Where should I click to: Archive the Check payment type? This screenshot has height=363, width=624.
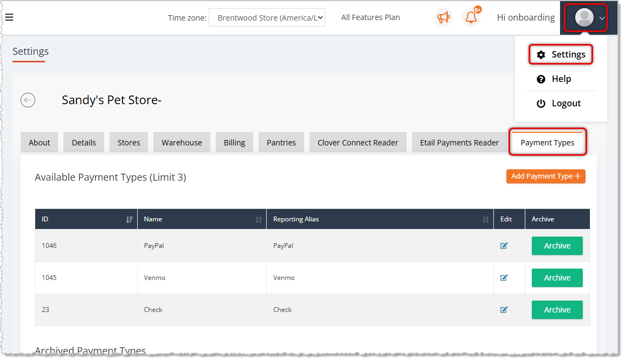[x=557, y=310]
